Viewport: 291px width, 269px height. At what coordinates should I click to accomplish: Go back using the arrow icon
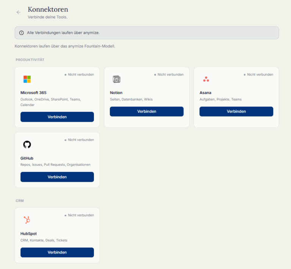18,12
